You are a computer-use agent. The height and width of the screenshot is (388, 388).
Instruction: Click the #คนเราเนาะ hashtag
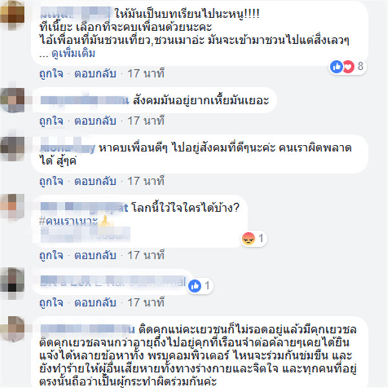click(x=69, y=221)
